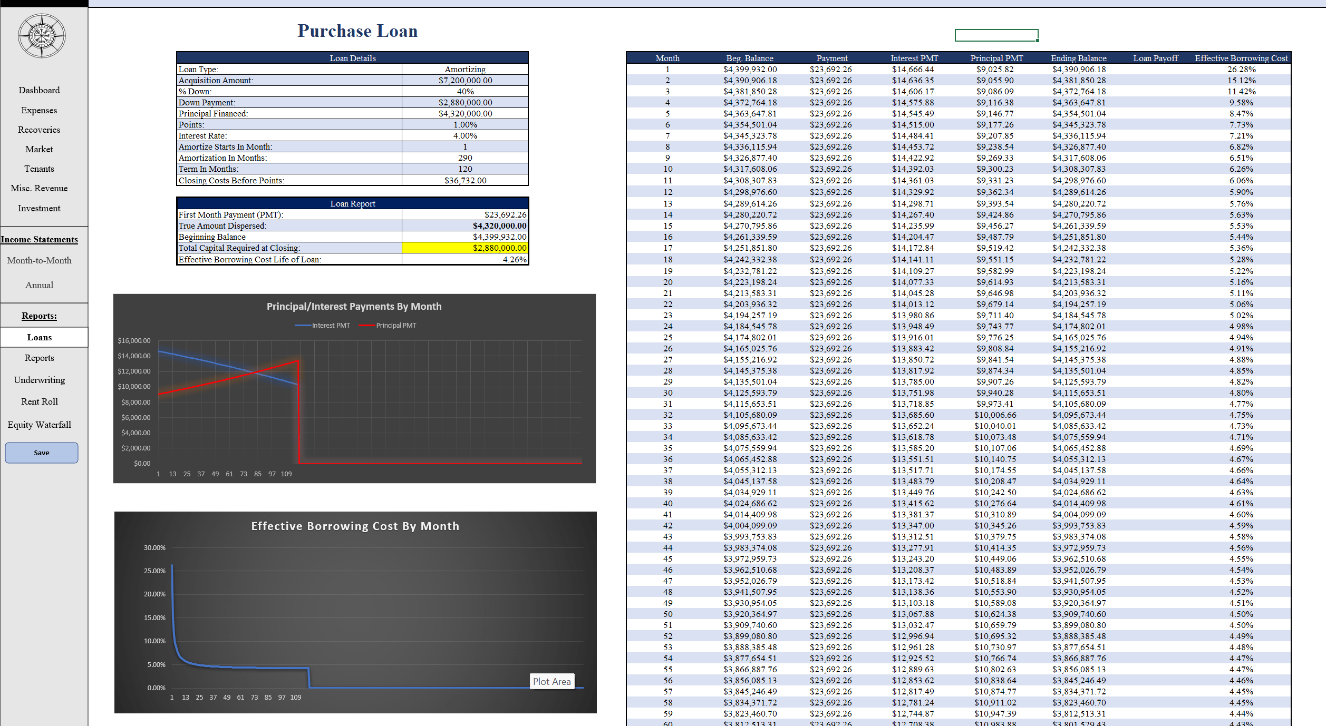
Task: Select the Principal PMT legend entry
Action: coord(395,326)
